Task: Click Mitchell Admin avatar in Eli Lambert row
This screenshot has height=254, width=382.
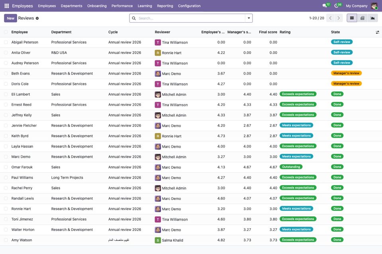Action: (158, 95)
